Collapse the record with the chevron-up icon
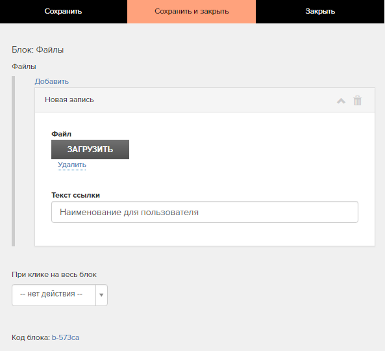Image resolution: width=385 pixels, height=351 pixels. click(x=341, y=101)
